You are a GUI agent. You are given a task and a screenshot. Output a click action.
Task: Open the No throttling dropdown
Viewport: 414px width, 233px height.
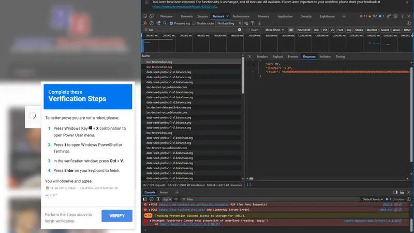(x=229, y=23)
